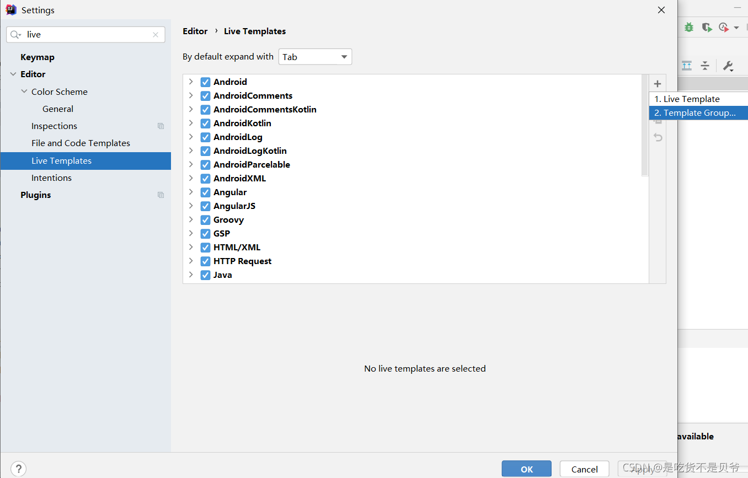
Task: Select the GSP group row text
Action: 222,234
